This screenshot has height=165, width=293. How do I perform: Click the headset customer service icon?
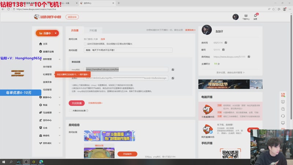tap(283, 116)
